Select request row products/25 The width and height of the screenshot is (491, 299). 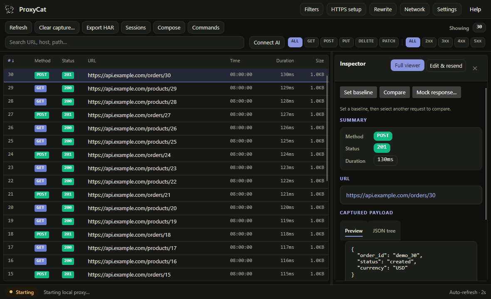(166, 142)
